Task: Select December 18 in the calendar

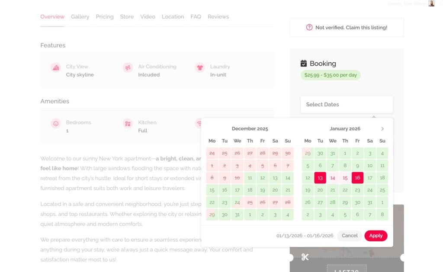Action: [250, 190]
